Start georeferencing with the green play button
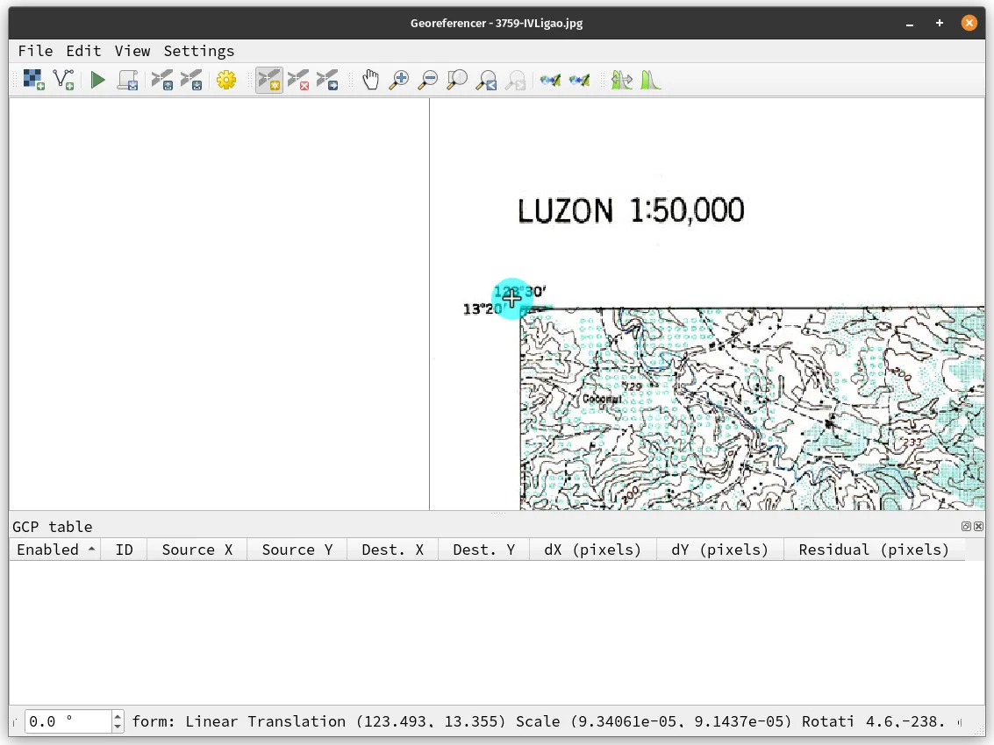 (x=98, y=81)
